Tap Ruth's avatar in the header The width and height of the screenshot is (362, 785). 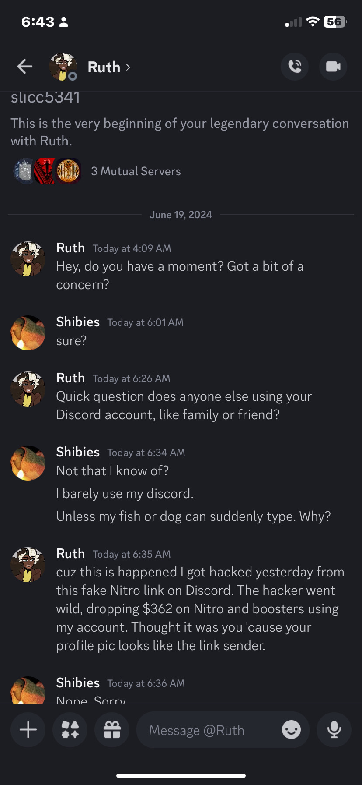(63, 67)
